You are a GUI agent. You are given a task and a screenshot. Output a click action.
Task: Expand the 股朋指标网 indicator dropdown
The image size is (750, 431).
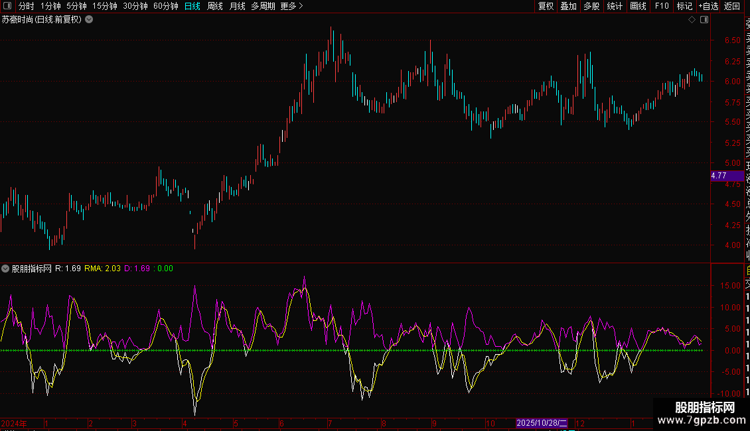coord(6,269)
